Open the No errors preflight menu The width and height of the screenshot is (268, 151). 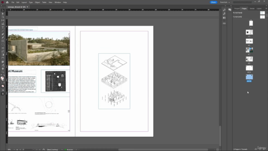[76, 150]
